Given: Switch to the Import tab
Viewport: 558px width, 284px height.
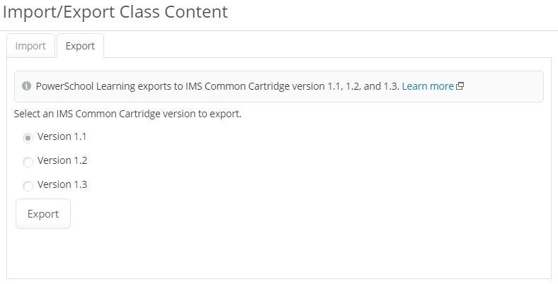Looking at the screenshot, I should [x=30, y=46].
